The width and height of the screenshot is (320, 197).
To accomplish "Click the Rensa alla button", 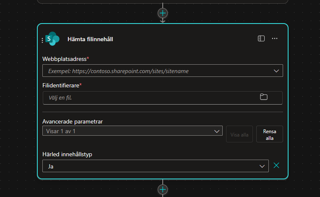I will point(270,134).
